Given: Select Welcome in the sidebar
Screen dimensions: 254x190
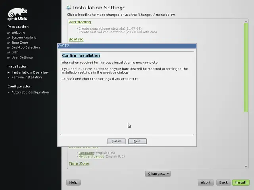Looking at the screenshot, I should click(x=18, y=32).
